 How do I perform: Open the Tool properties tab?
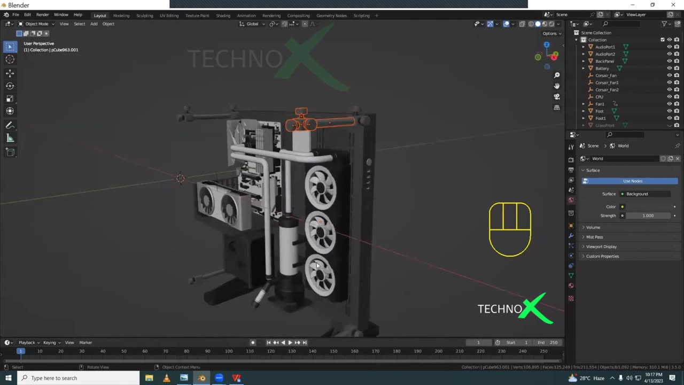[x=571, y=147]
